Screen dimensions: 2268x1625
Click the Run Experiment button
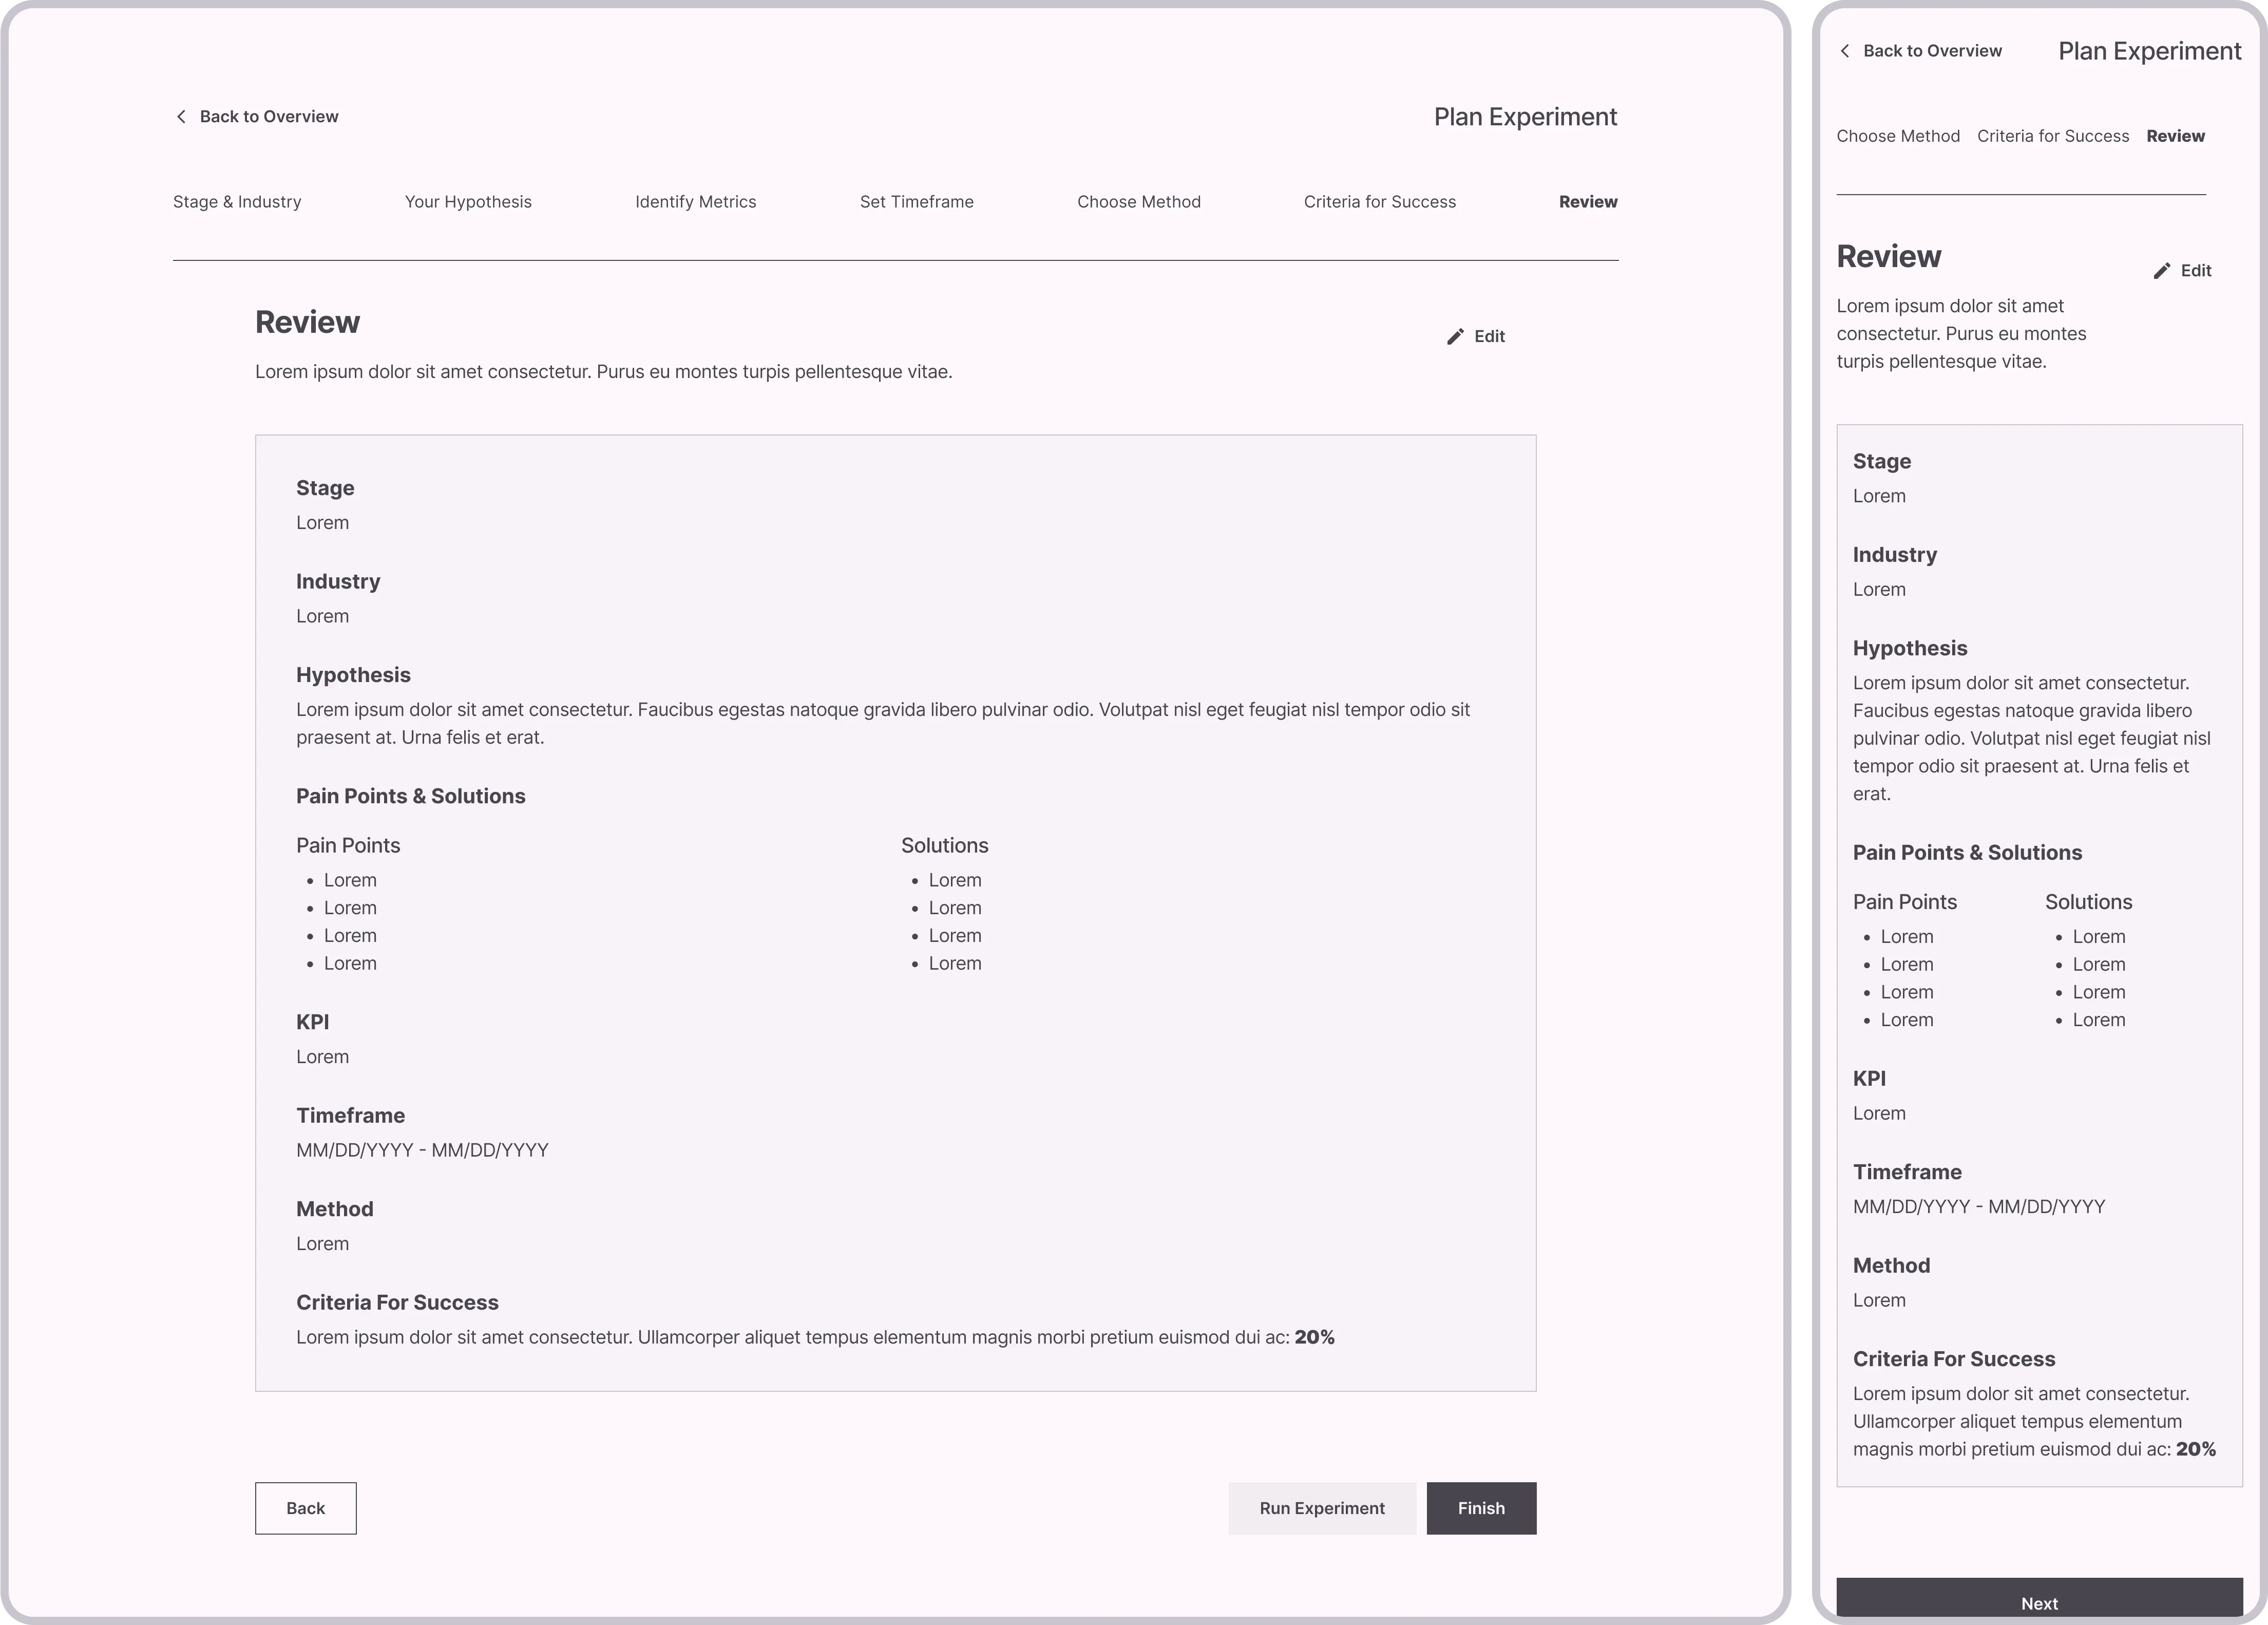[1322, 1508]
